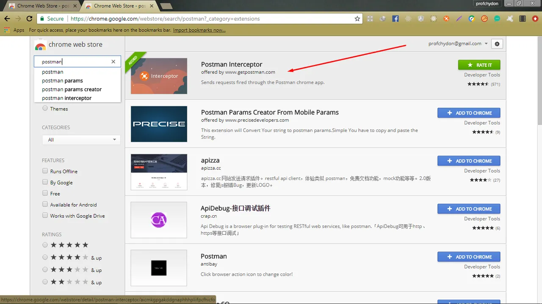The height and width of the screenshot is (304, 542).
Task: Click the green Secure padlock indicator
Action: pos(52,19)
